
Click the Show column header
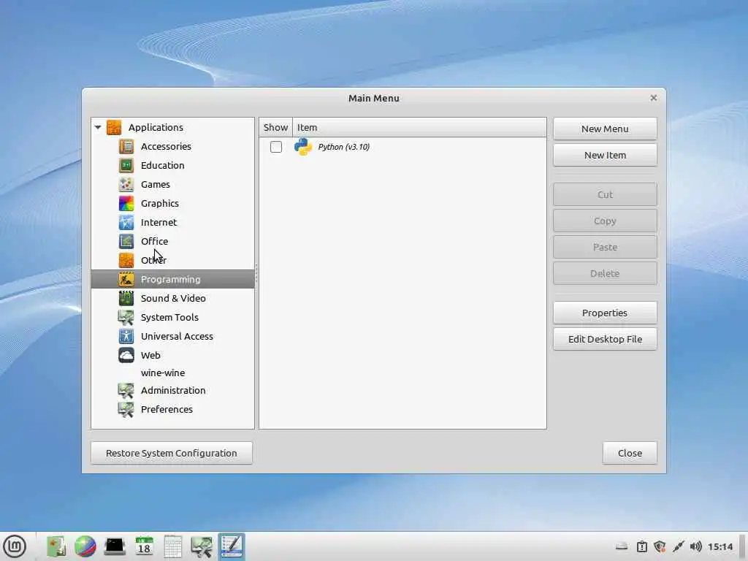tap(275, 127)
